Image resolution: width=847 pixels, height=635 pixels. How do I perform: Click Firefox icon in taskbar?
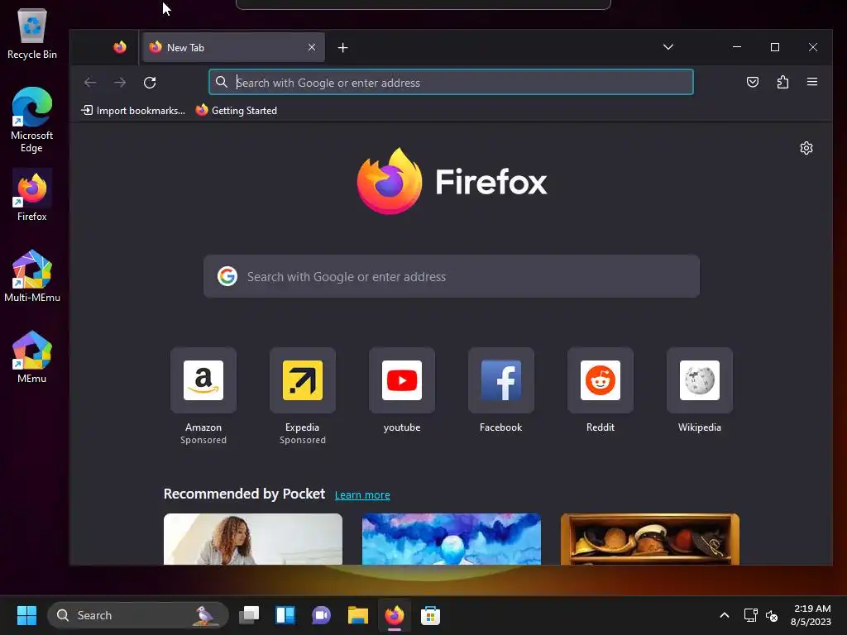click(x=395, y=615)
